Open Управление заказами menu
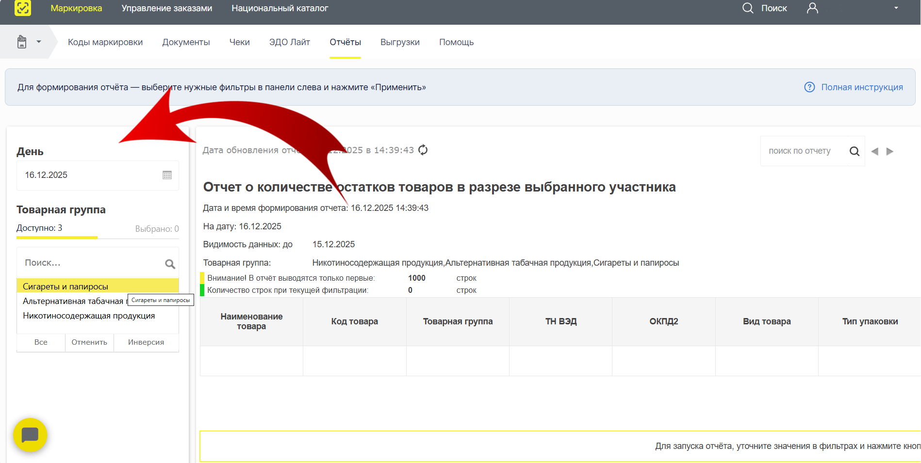The image size is (921, 463). point(167,8)
